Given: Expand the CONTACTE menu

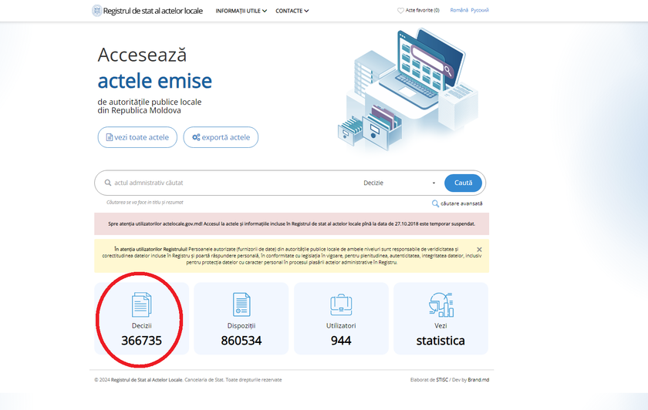Looking at the screenshot, I should tap(292, 11).
